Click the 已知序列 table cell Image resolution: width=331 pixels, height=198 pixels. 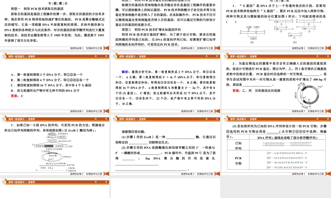tap(238, 146)
